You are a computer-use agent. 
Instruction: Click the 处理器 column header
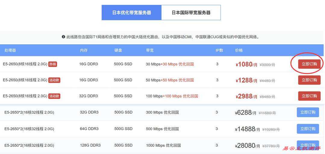coord(10,50)
